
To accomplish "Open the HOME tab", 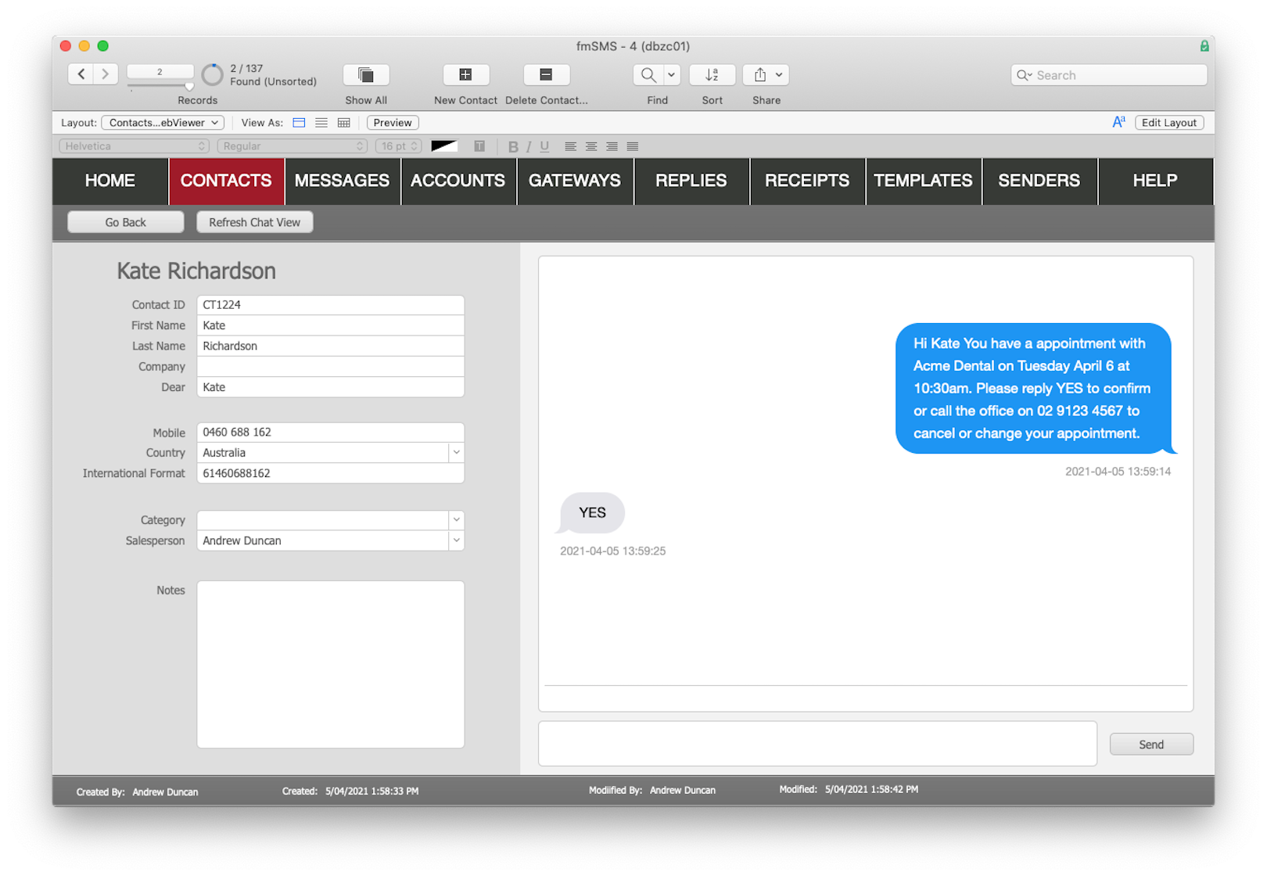I will click(110, 181).
